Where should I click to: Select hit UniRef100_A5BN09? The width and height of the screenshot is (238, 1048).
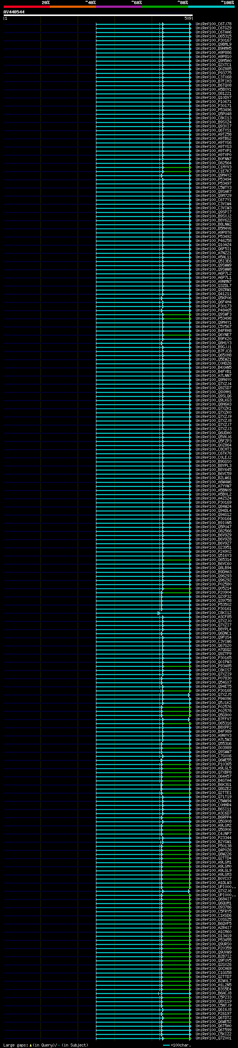pos(213,490)
